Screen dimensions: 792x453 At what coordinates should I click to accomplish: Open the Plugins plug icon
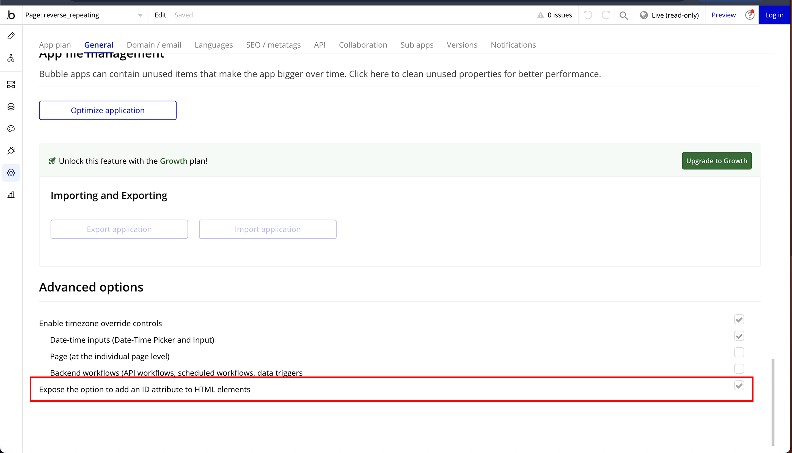click(x=11, y=151)
